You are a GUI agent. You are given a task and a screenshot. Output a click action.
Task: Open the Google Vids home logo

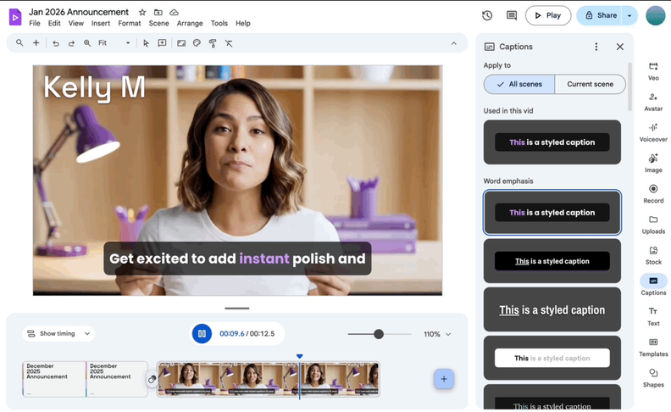tap(15, 17)
